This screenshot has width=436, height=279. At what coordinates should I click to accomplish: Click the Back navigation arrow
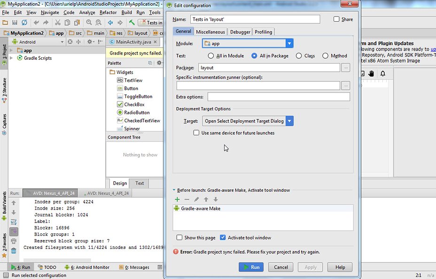coord(110,23)
